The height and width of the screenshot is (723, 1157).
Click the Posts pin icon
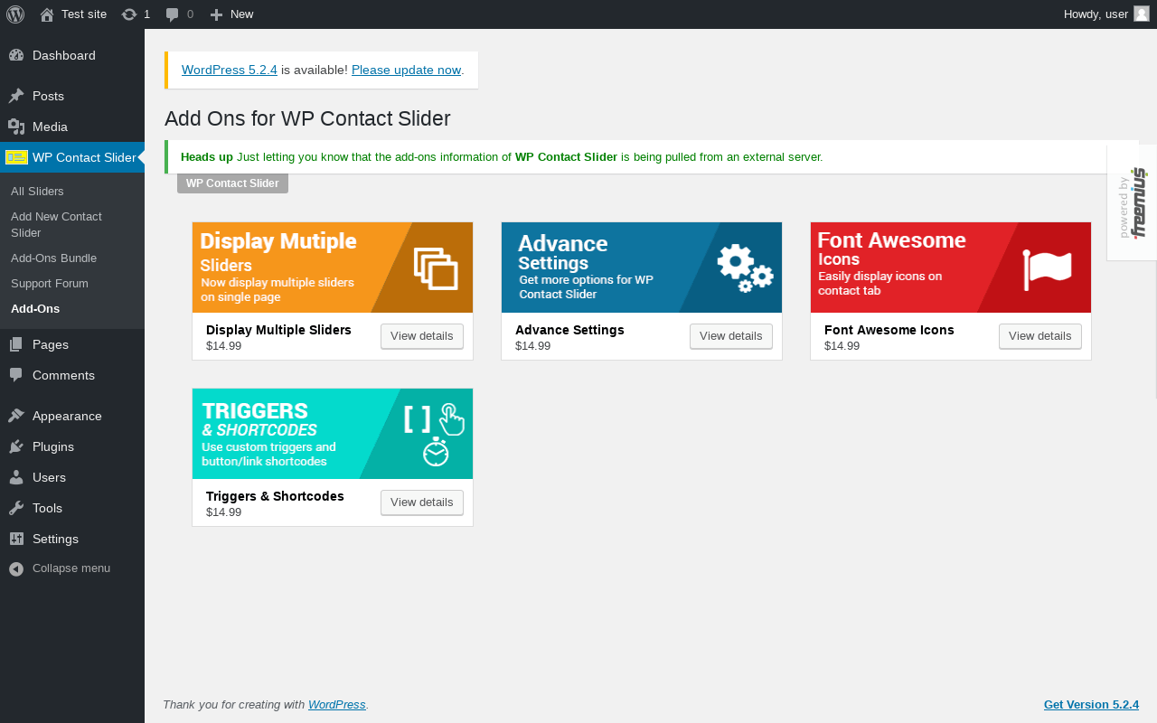(16, 96)
